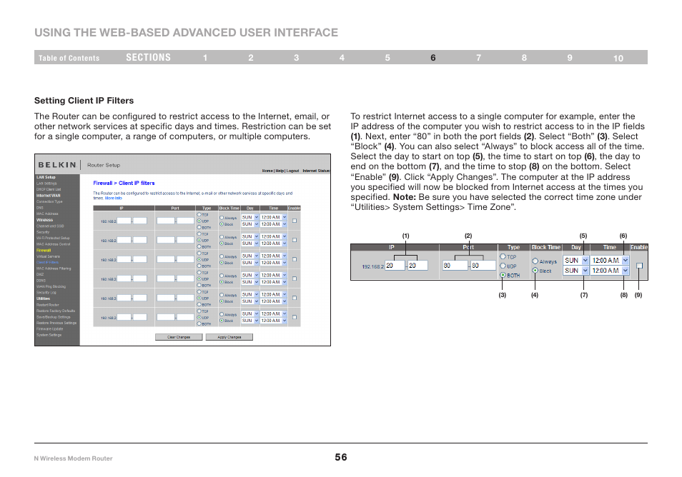Image resolution: width=682 pixels, height=477 pixels.
Task: Open the Table of Contents link
Action: [69, 58]
